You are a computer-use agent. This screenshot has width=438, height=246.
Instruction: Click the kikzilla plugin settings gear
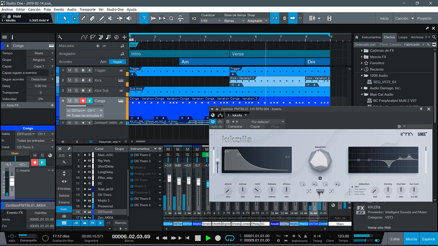click(x=399, y=126)
